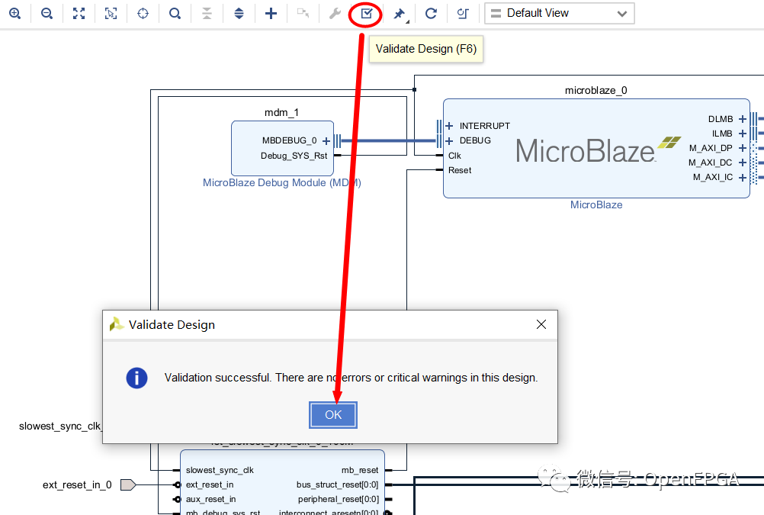Click the Validation successful message text

351,378
